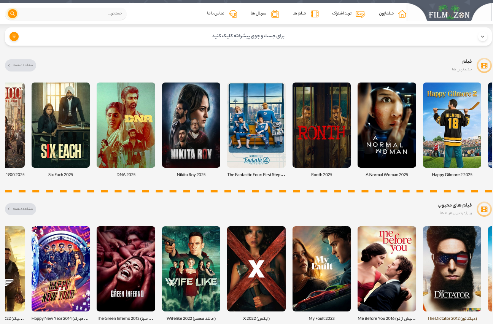493x324 pixels.
Task: Open the سریال ها navigation menu
Action: [x=258, y=14]
